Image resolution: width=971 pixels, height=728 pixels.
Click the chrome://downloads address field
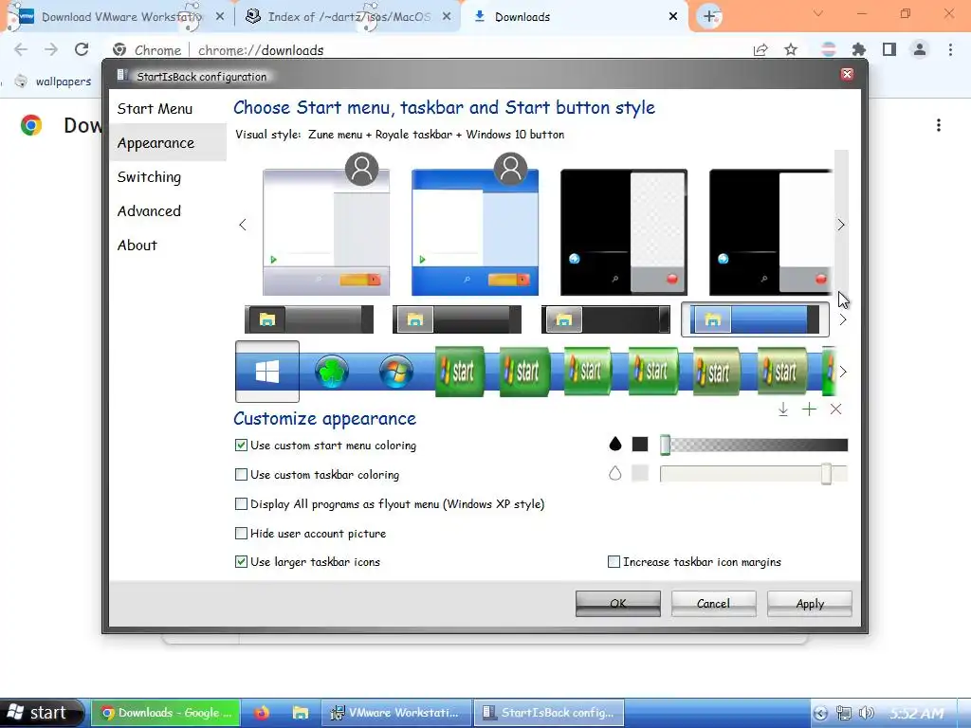pyautogui.click(x=261, y=50)
